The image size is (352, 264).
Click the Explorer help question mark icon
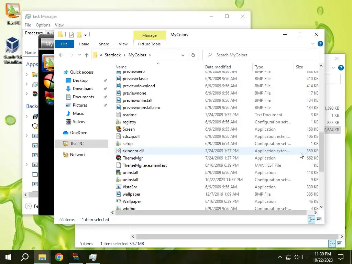pyautogui.click(x=320, y=44)
